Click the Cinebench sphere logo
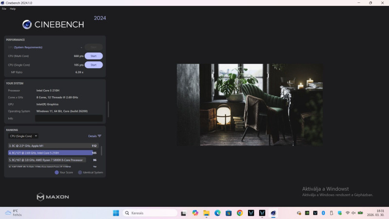This screenshot has height=219, width=389. pyautogui.click(x=27, y=25)
